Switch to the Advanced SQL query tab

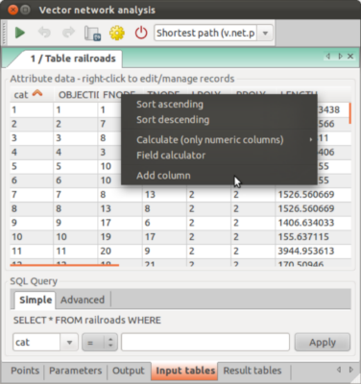83,300
